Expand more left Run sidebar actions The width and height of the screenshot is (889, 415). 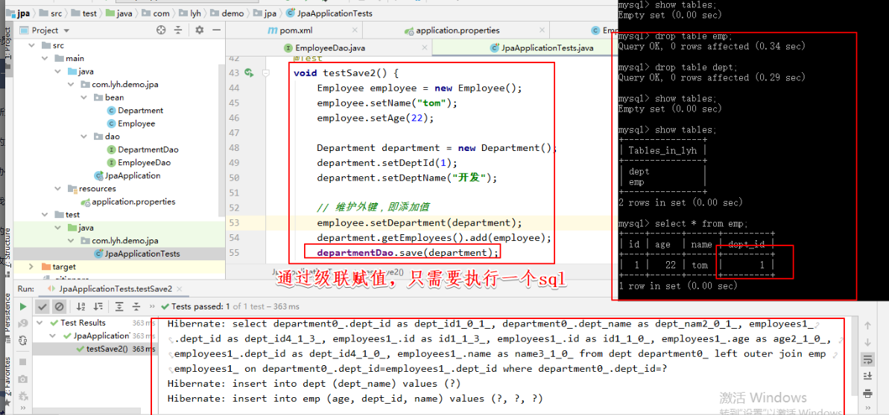click(22, 409)
